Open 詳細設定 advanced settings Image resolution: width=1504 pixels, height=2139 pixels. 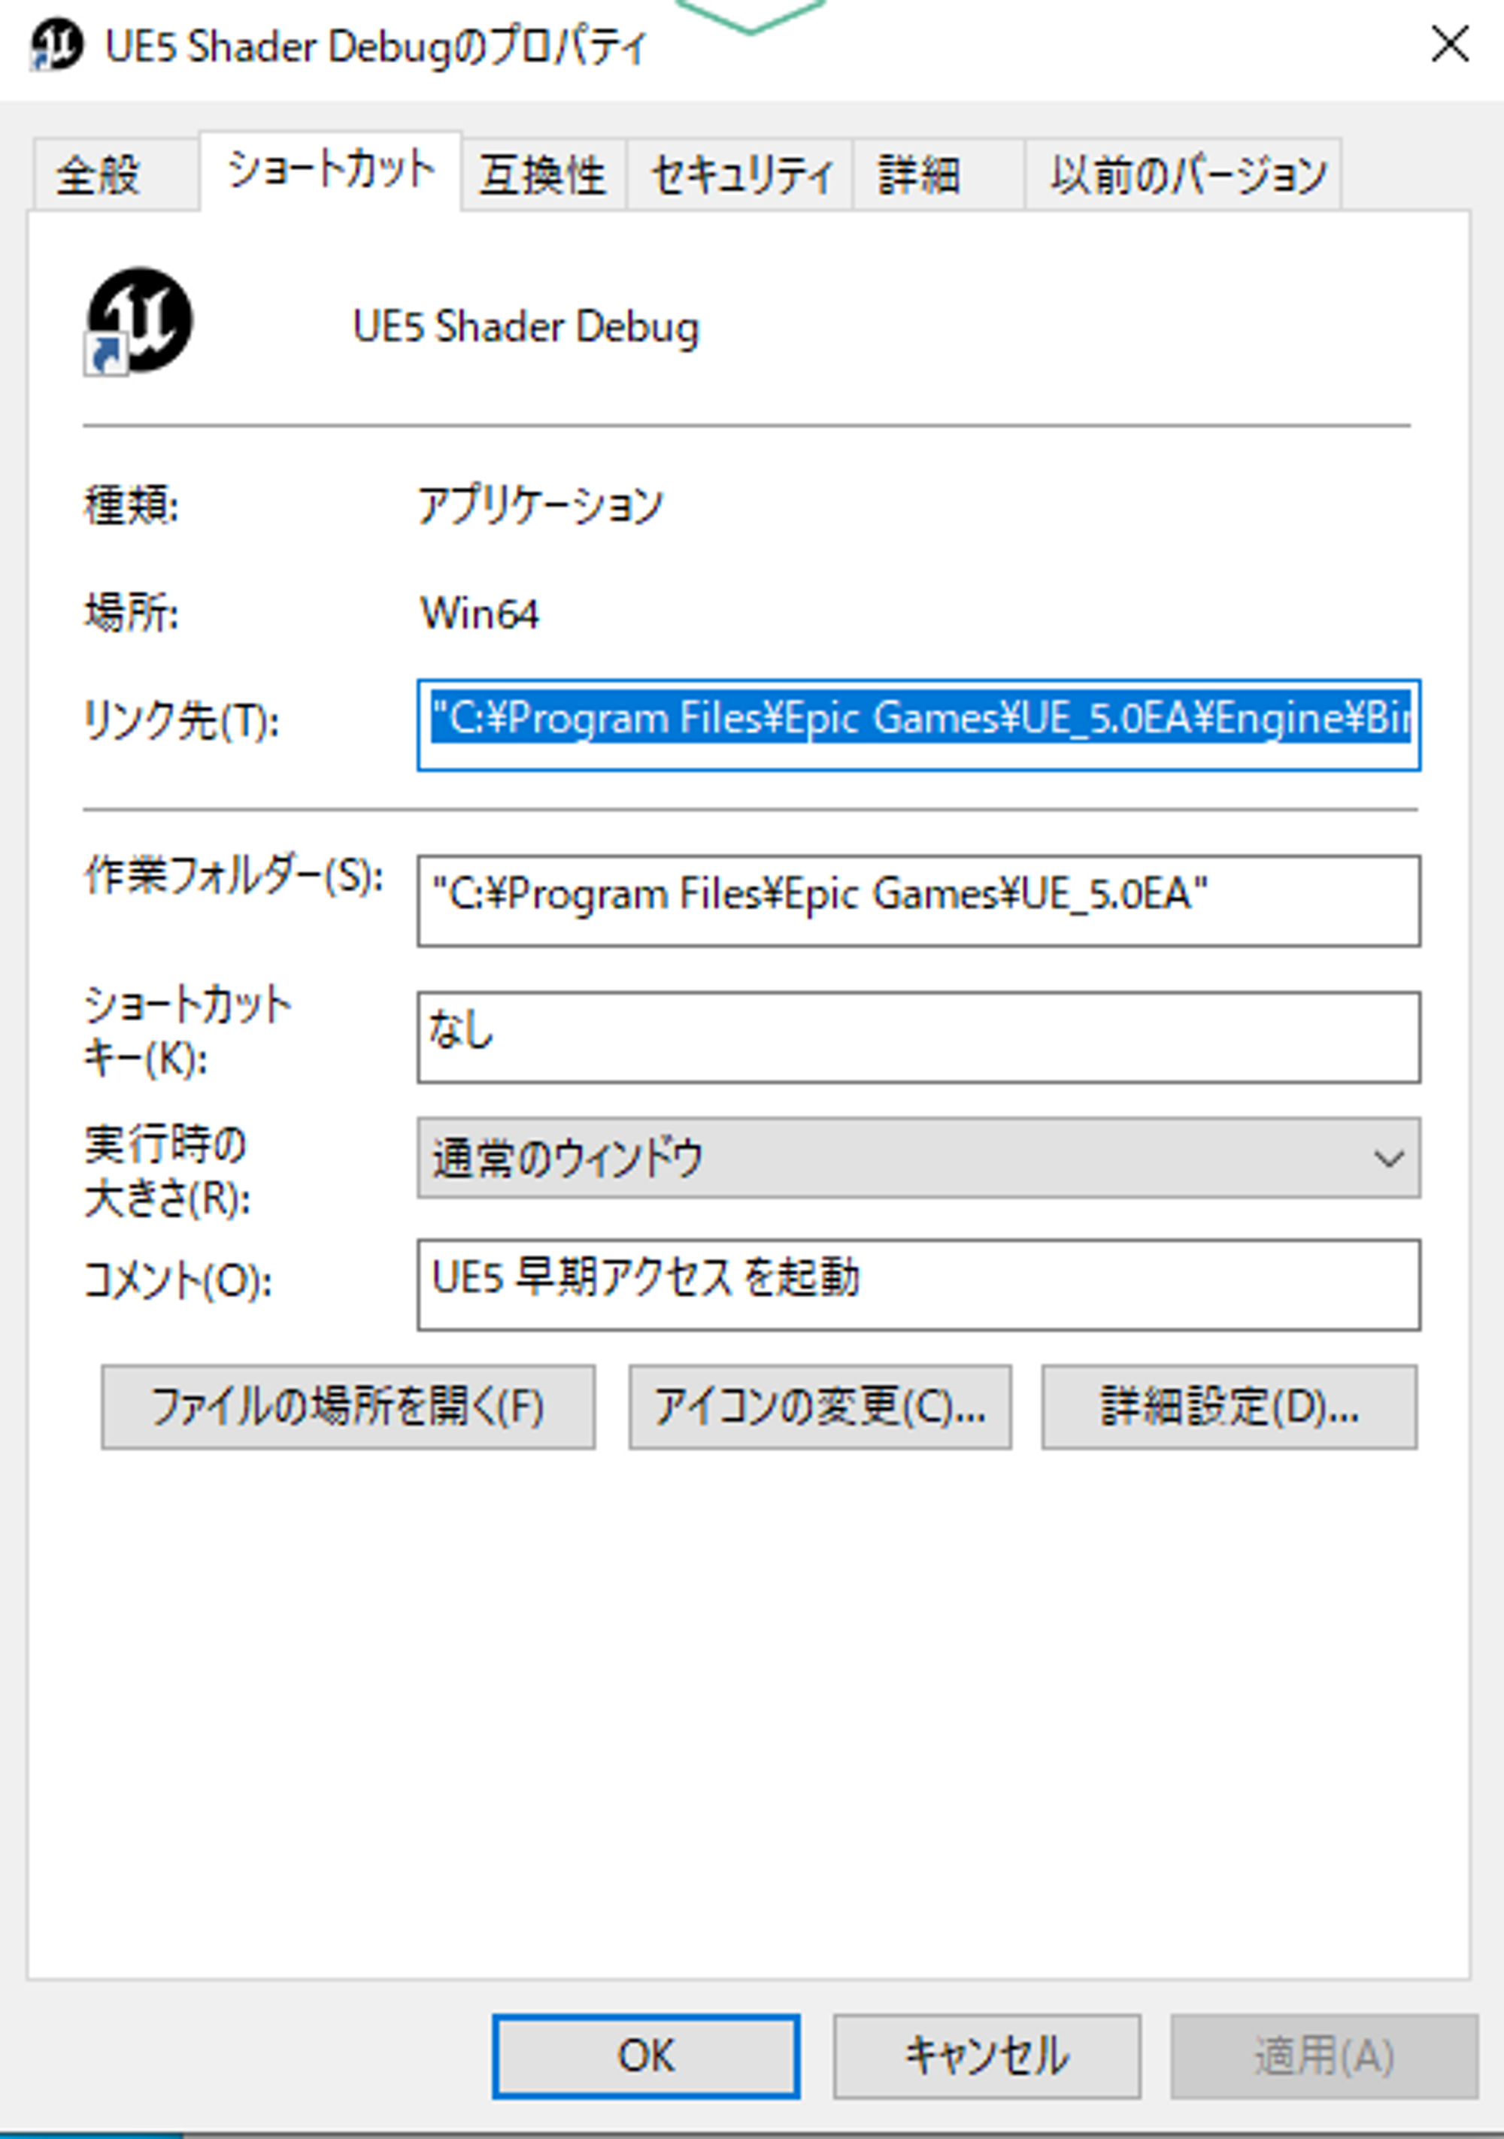coord(1228,1406)
